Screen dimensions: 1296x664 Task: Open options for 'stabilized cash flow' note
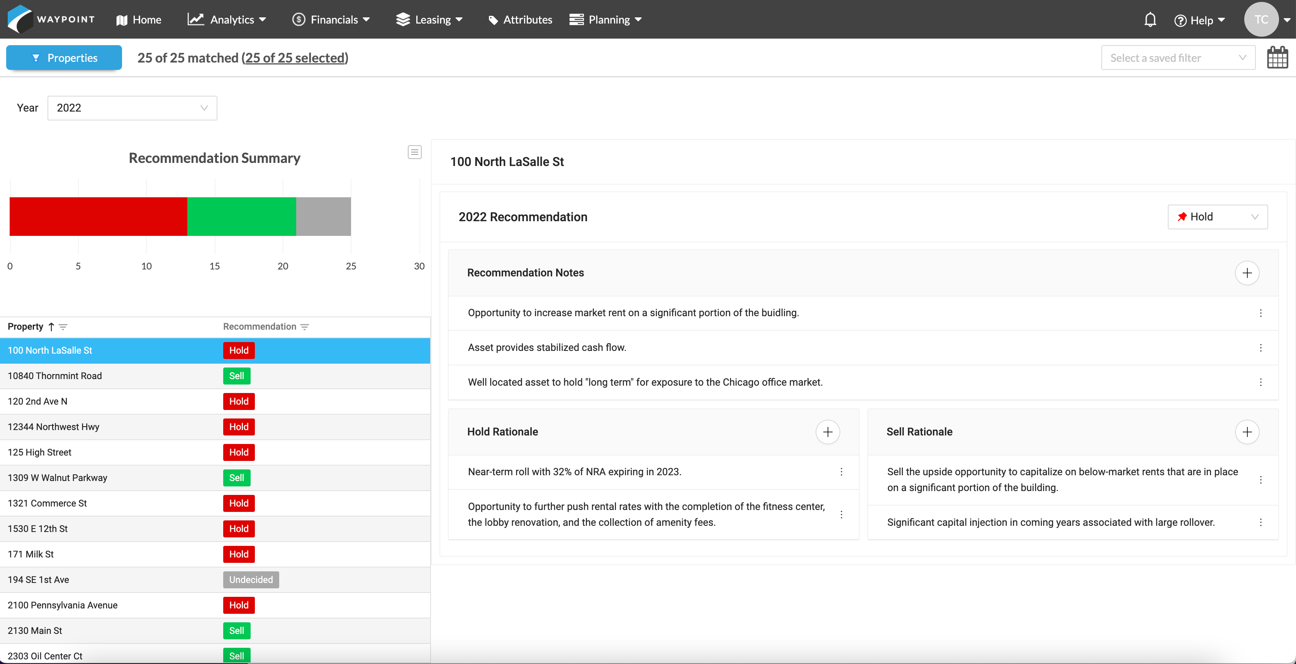[x=1261, y=347]
